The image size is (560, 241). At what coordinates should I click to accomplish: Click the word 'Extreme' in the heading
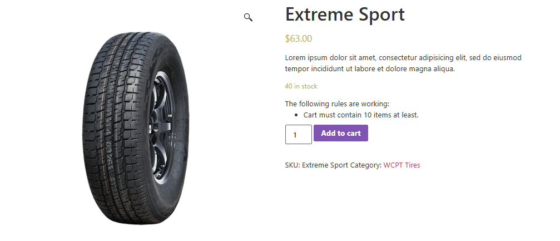tap(317, 14)
